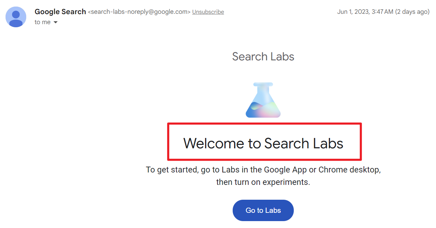Click the circular profile picture placeholder
The width and height of the screenshot is (436, 228).
tap(16, 17)
